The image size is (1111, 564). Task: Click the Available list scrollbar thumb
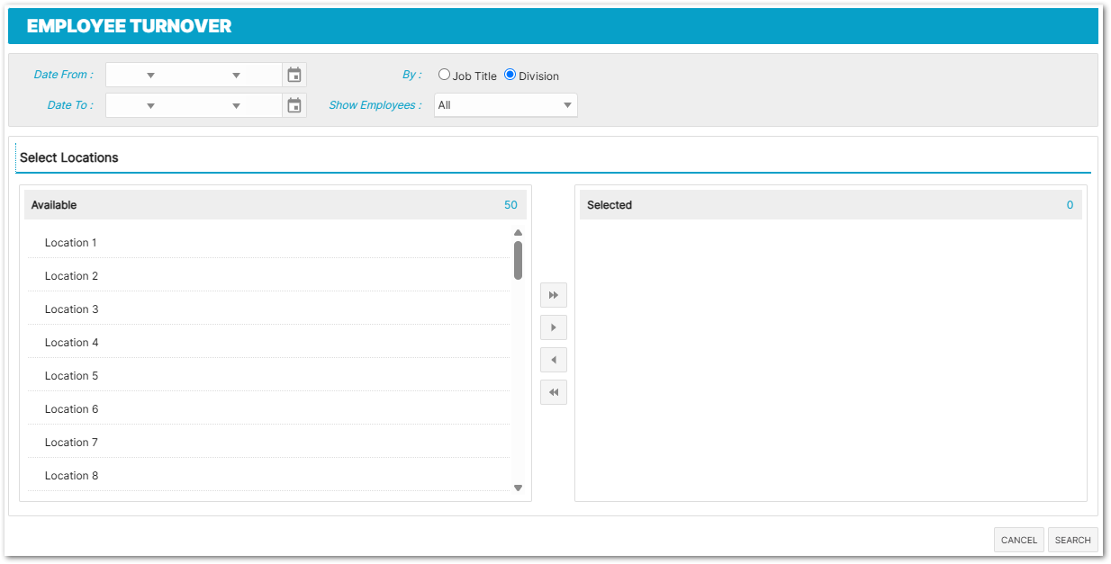518,260
